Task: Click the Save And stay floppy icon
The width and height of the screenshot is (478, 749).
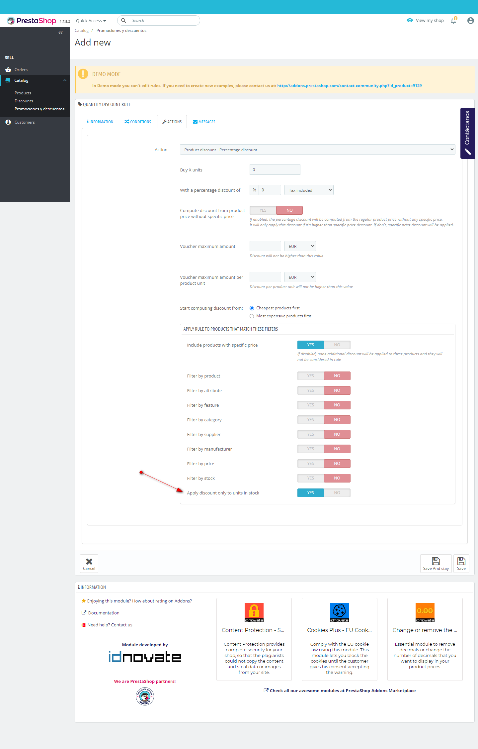Action: (436, 561)
